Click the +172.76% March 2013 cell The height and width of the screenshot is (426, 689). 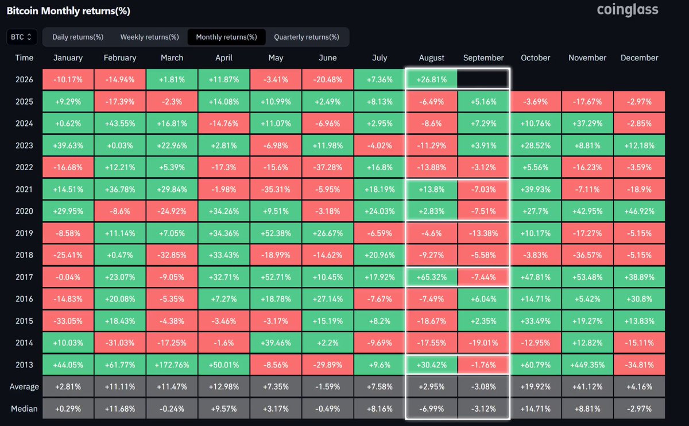click(172, 364)
